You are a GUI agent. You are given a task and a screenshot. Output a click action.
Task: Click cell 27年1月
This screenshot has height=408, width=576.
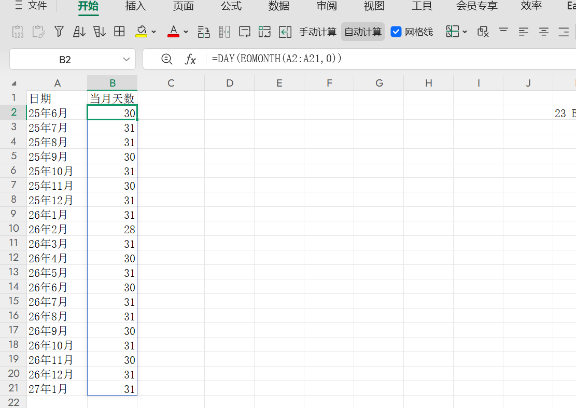pyautogui.click(x=57, y=388)
